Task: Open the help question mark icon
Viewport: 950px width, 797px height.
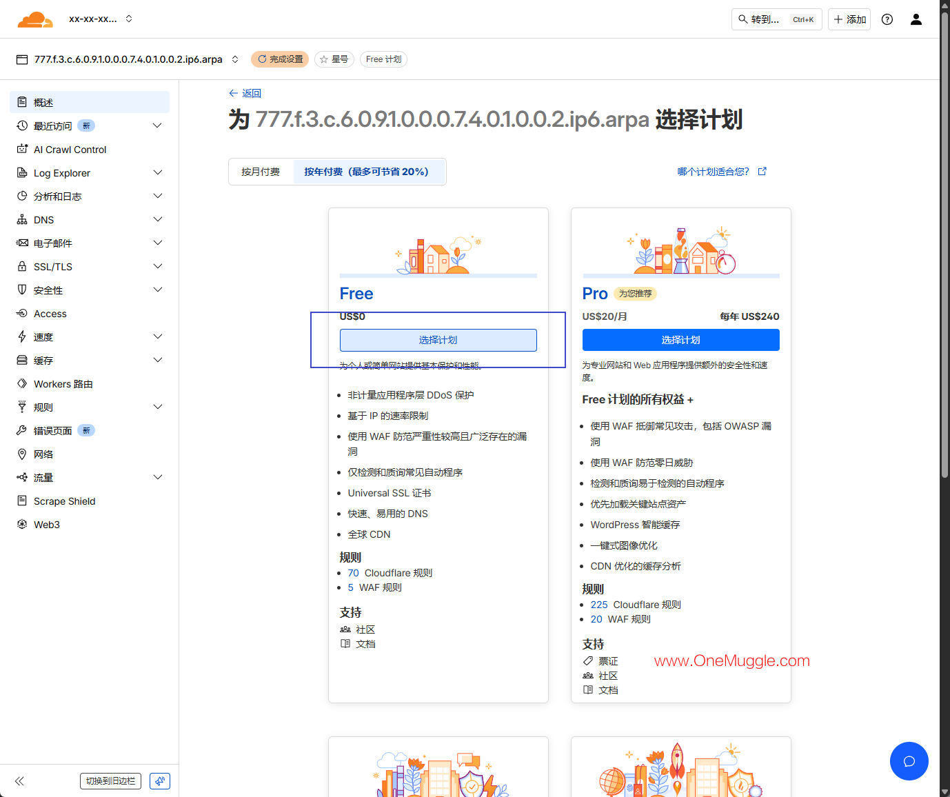Action: coord(887,19)
